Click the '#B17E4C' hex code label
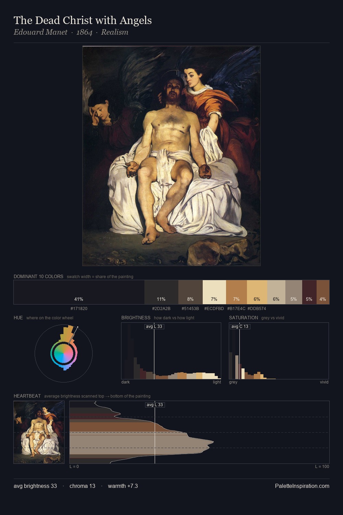 [x=236, y=309]
